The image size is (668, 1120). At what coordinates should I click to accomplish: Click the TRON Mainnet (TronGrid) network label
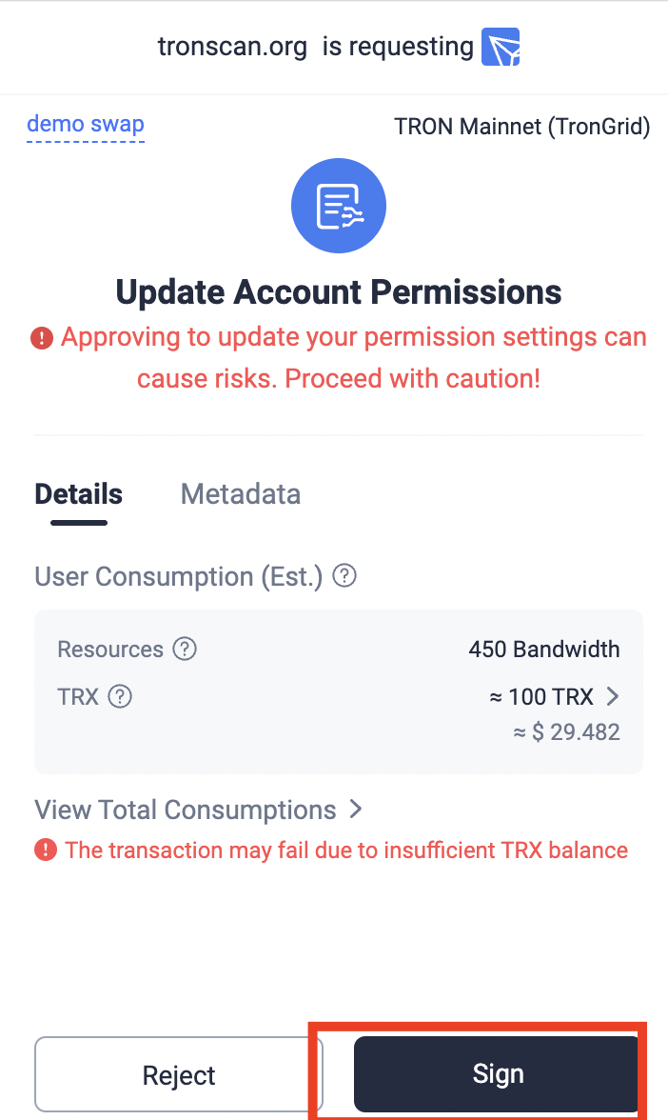click(521, 127)
